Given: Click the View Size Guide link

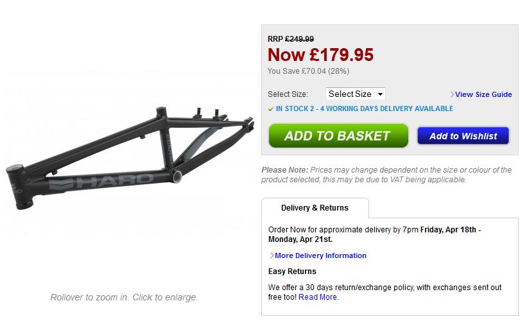Looking at the screenshot, I should tap(483, 94).
